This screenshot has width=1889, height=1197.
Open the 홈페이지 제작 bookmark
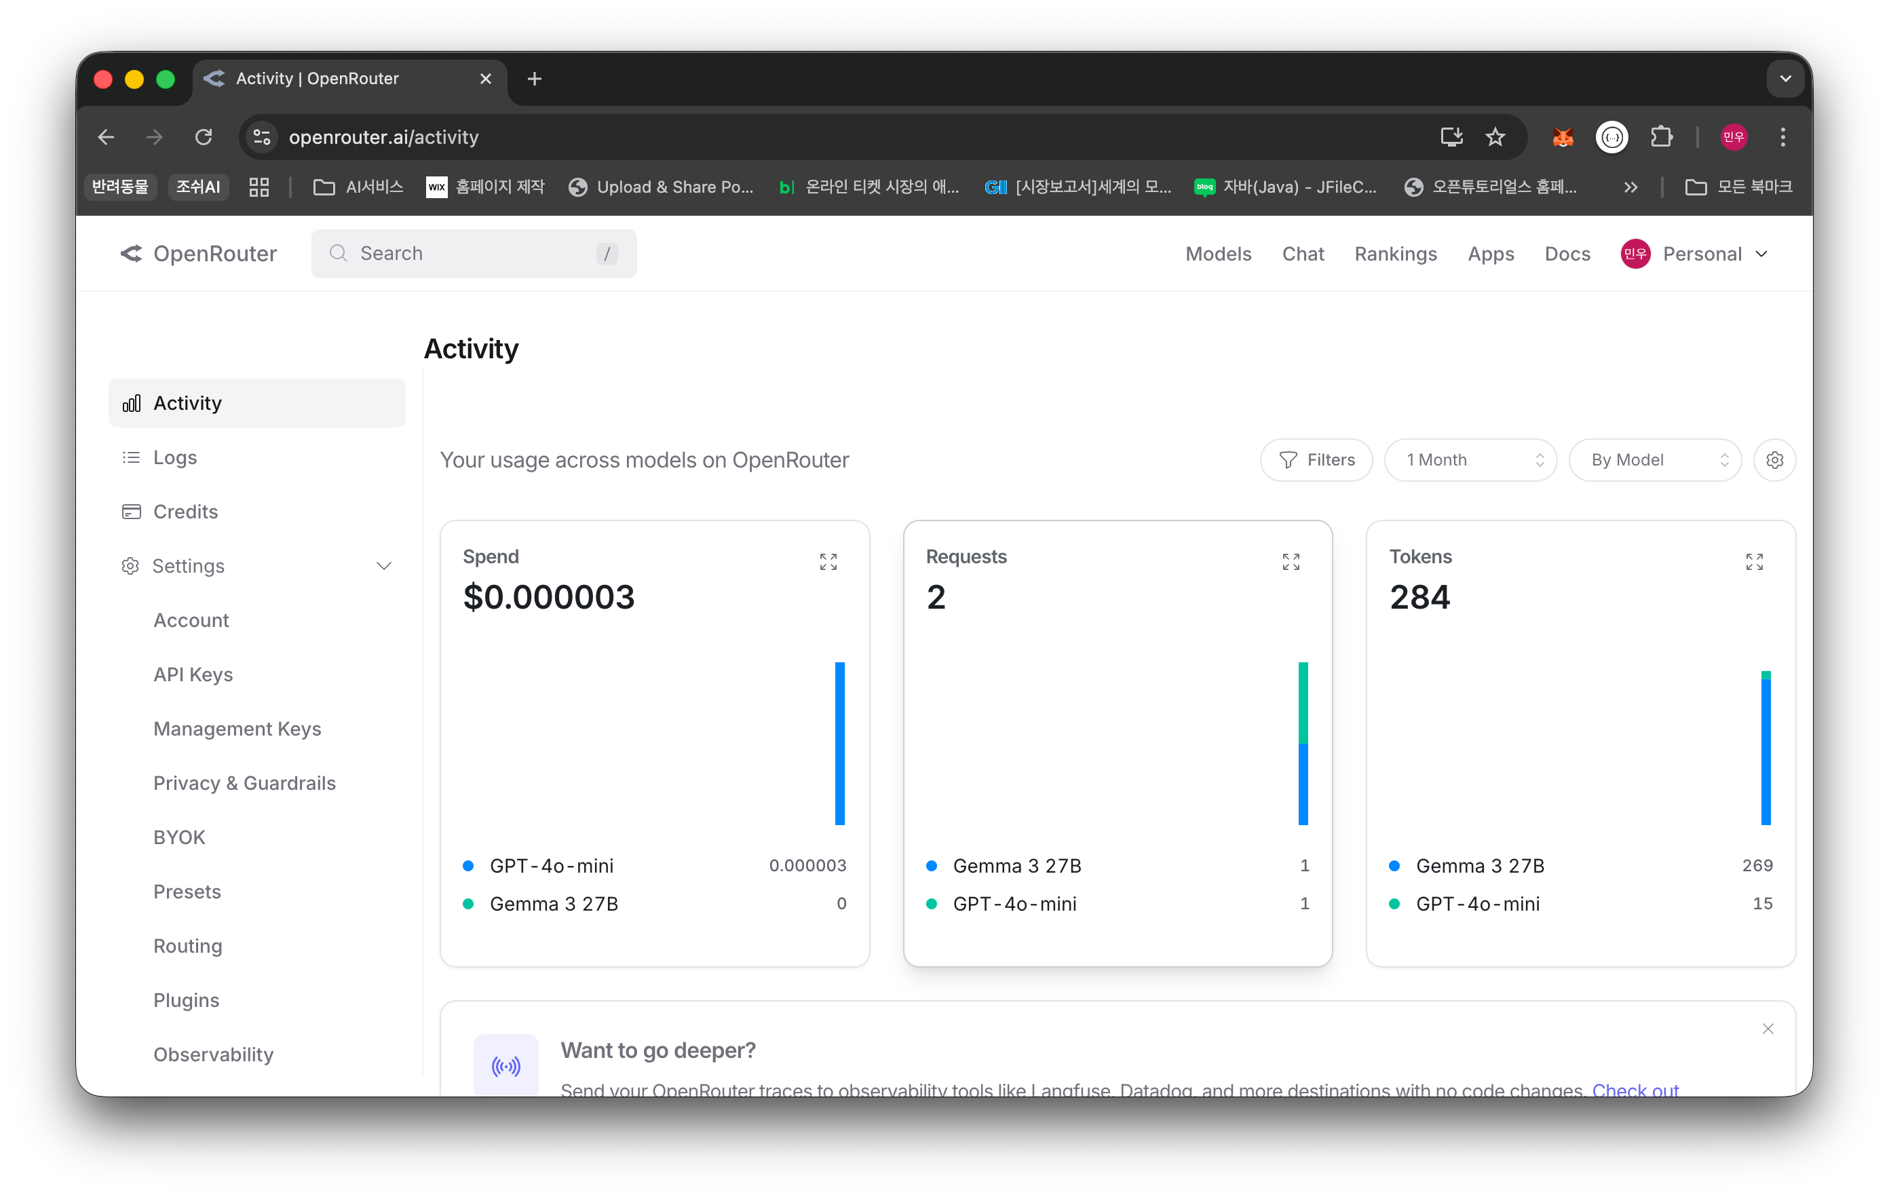click(484, 187)
